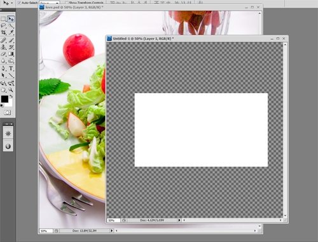Screen dimensions: 318x242
Task: Activate the Untitled-1 document title bar
Action: point(143,39)
